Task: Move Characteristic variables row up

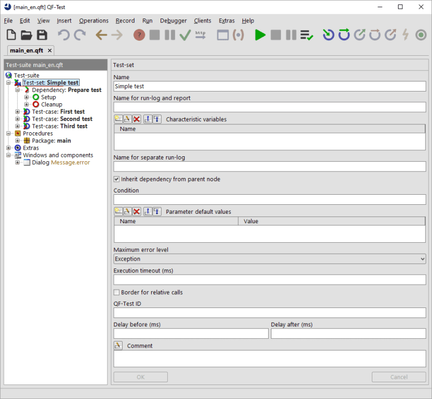Action: [148, 119]
